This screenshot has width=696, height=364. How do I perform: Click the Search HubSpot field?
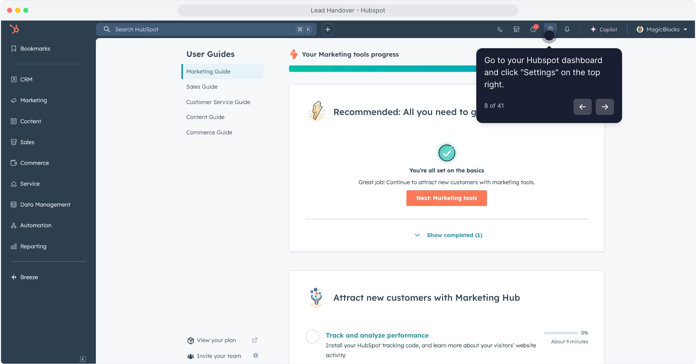pyautogui.click(x=203, y=29)
